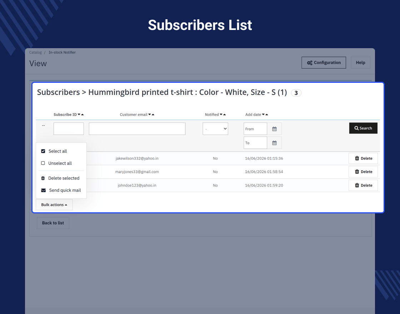Focus the Subscribe ID filter field

tap(69, 129)
